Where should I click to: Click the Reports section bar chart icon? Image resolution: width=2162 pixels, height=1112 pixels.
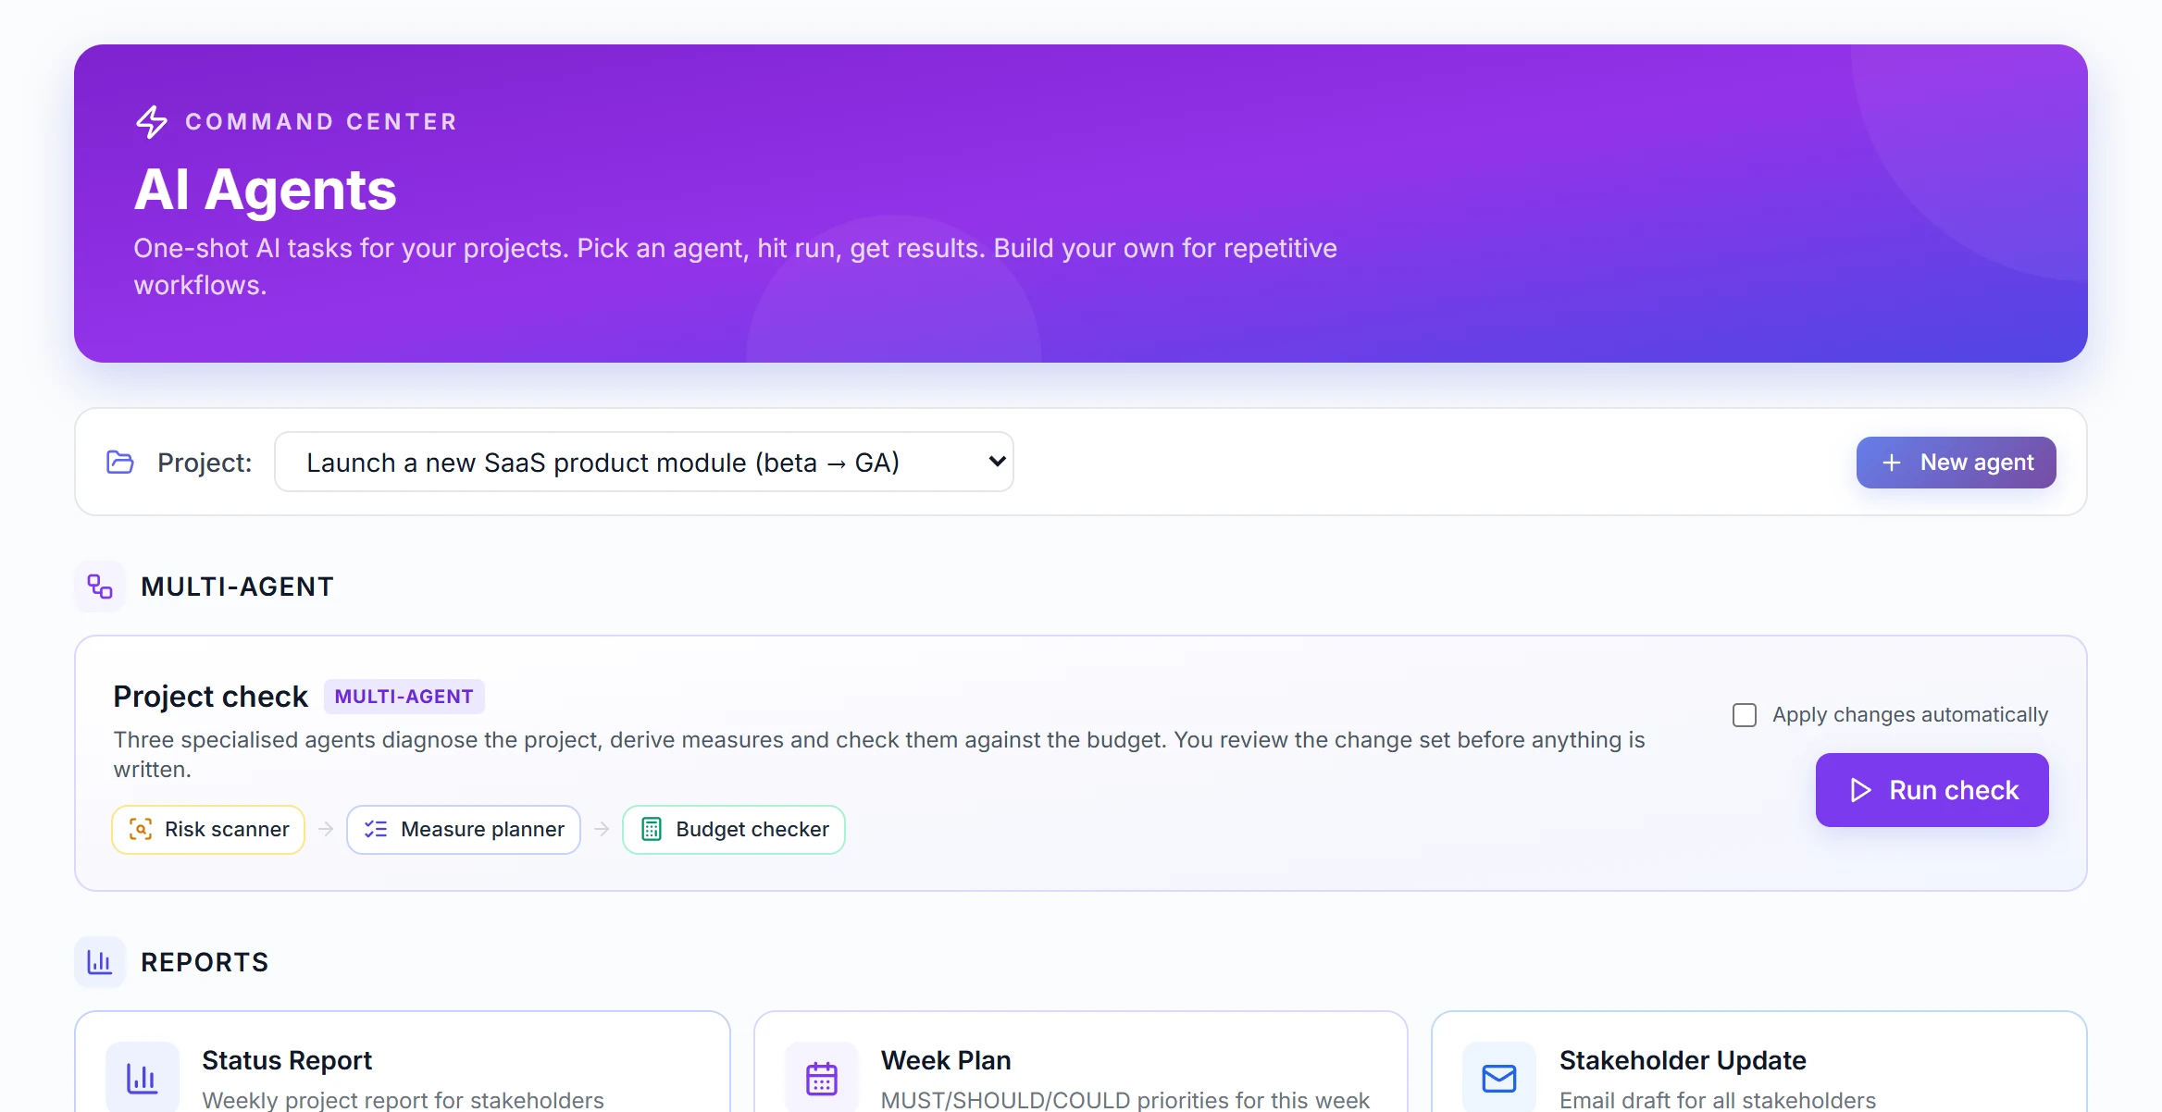(x=100, y=962)
